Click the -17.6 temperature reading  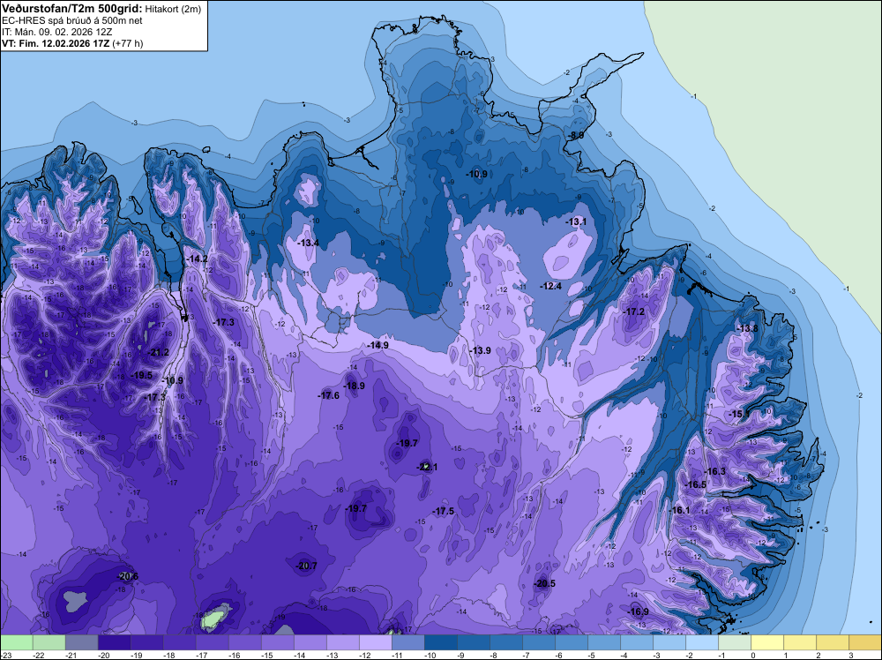click(x=328, y=395)
